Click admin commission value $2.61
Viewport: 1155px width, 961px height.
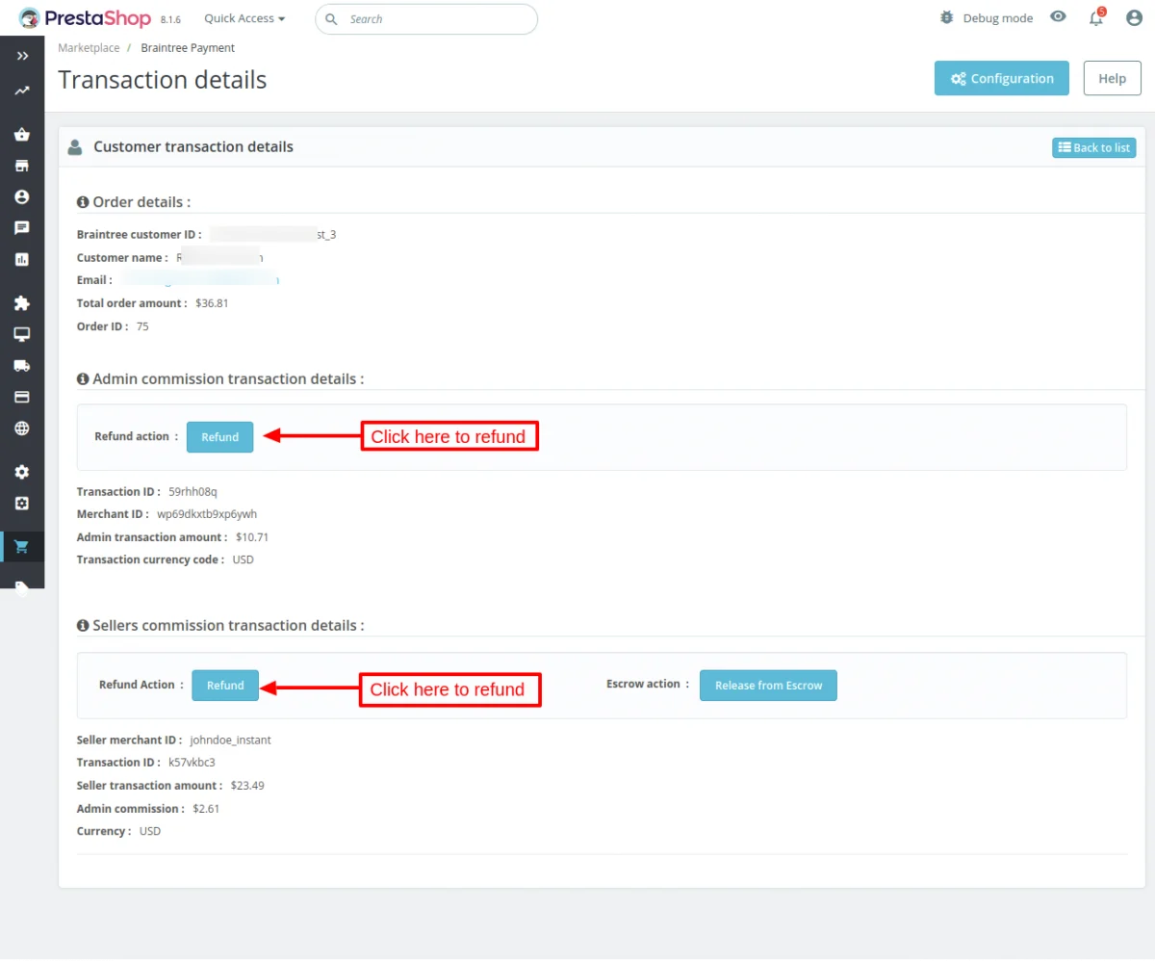click(206, 809)
